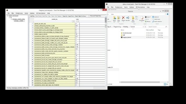Click Check Table For Errors button
This screenshot has width=186, height=104.
pyautogui.click(x=80, y=16)
